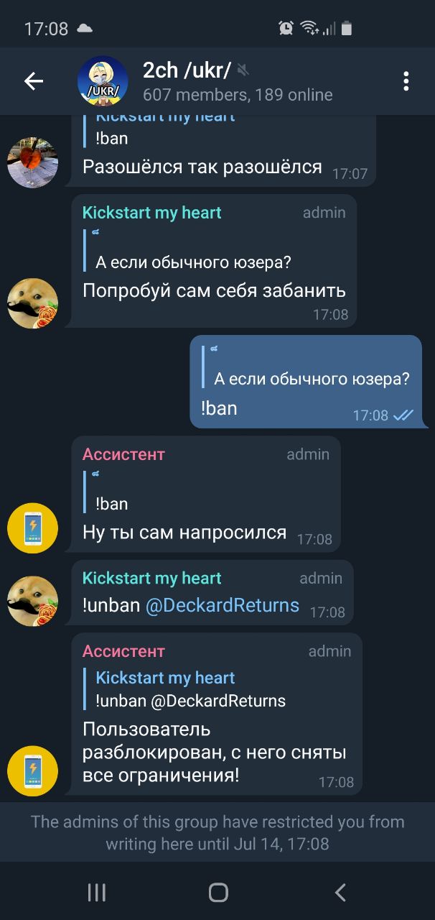
Task: Open the @DeckardReturns mention link
Action: point(223,605)
